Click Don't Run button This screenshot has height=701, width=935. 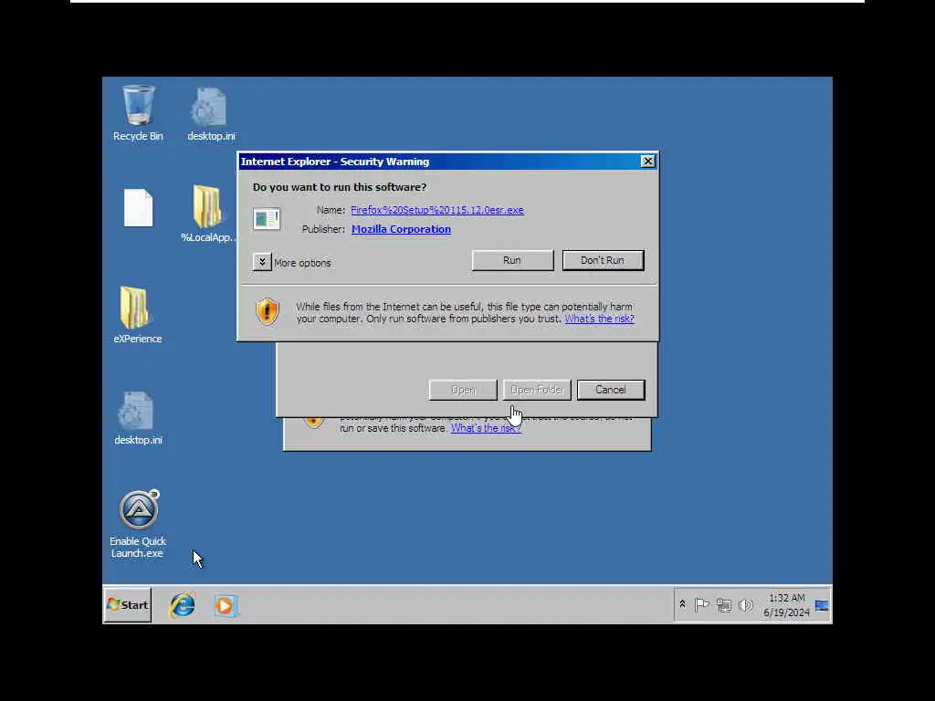tap(603, 260)
